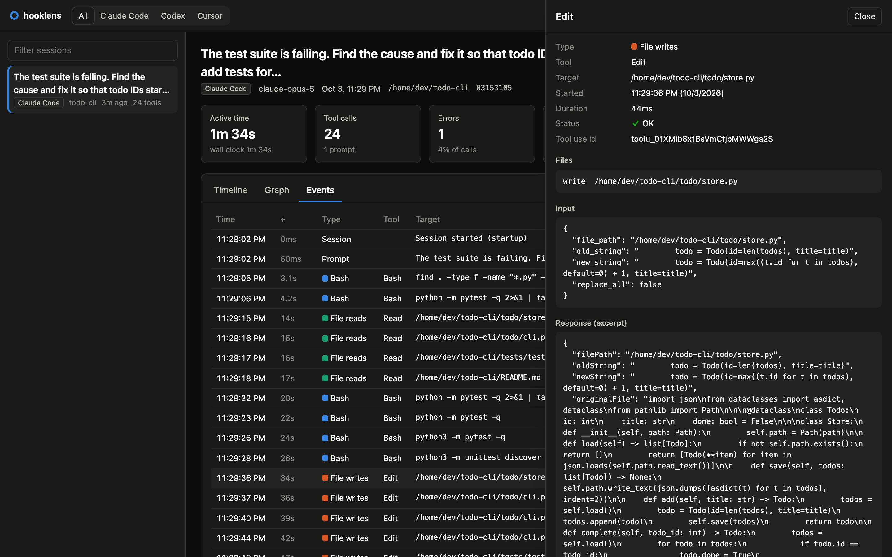Click the Target column header

[427, 219]
